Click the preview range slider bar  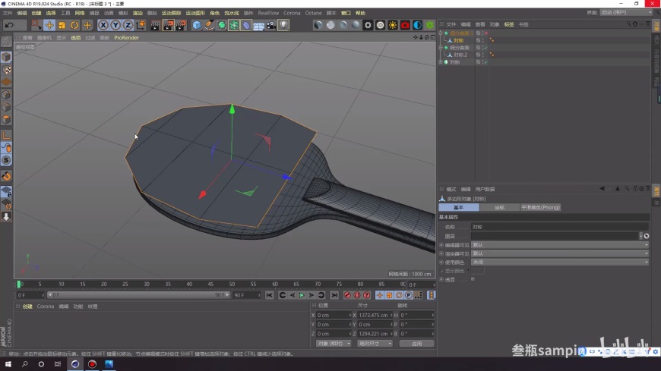(138, 295)
